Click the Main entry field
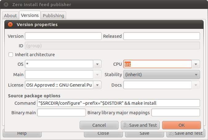The image size is (208, 140). click(59, 75)
